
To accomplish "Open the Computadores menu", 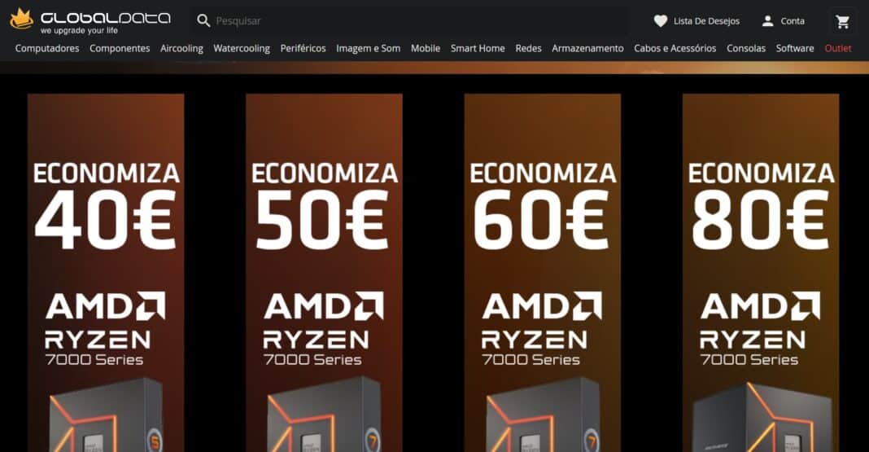I will point(47,48).
